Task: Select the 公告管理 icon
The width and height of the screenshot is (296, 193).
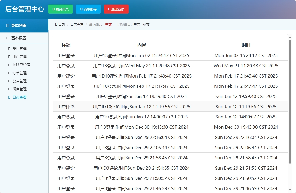Action: pos(10,81)
